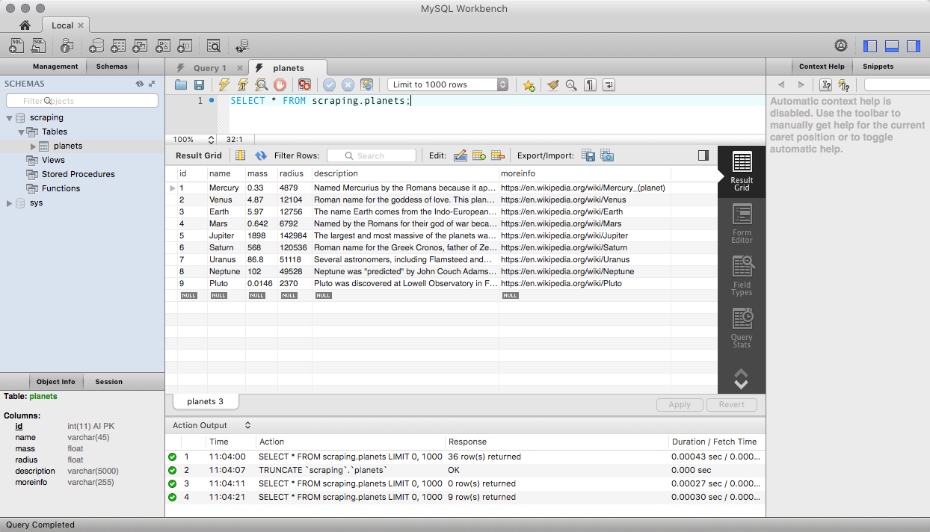Delete selected rows icon

tap(498, 155)
